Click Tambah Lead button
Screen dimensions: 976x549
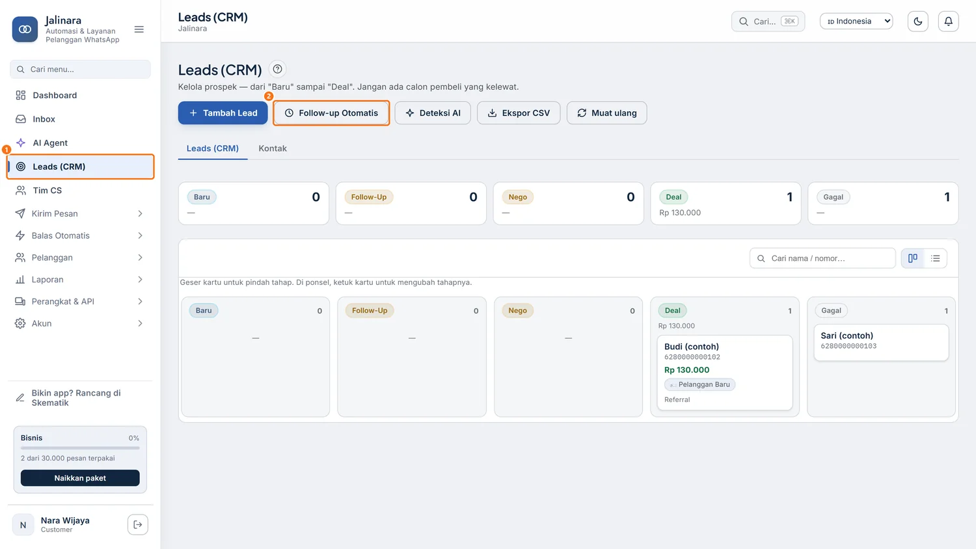[x=223, y=113]
